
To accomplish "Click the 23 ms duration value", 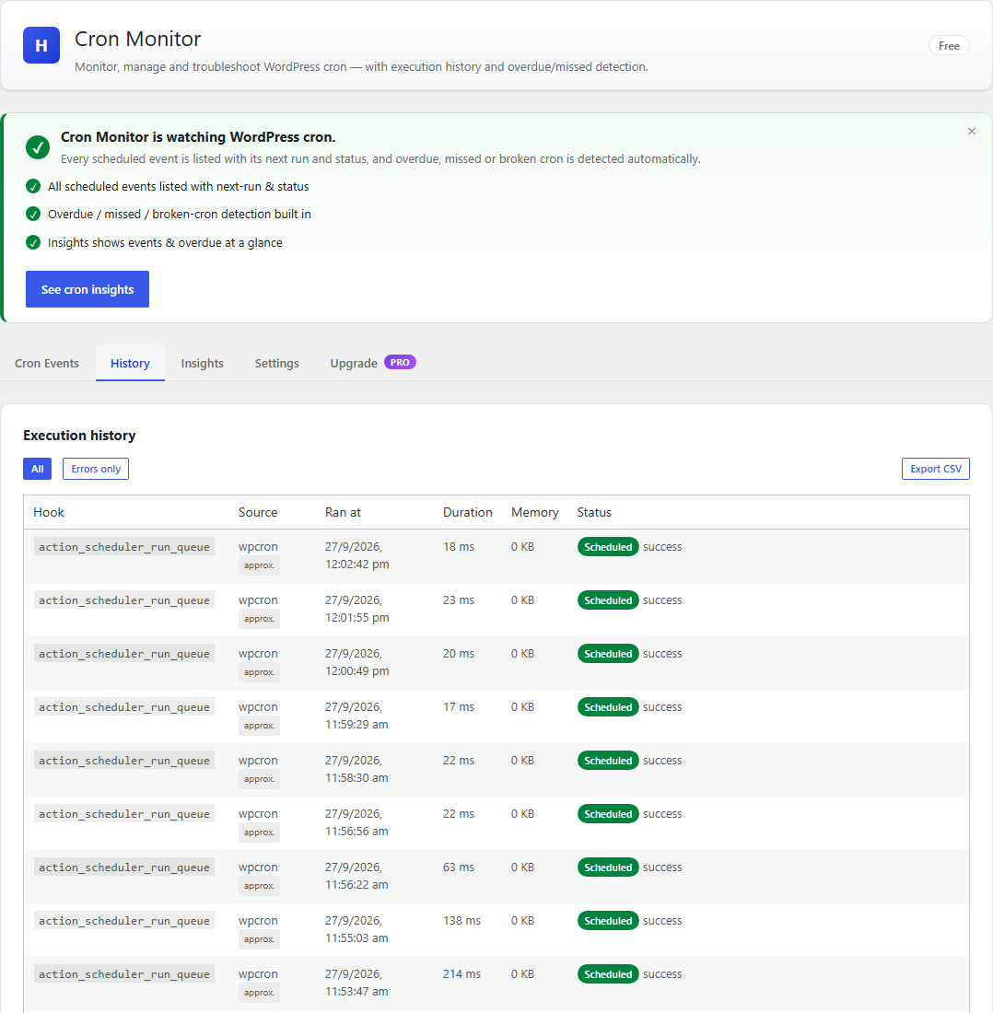I will tap(459, 600).
